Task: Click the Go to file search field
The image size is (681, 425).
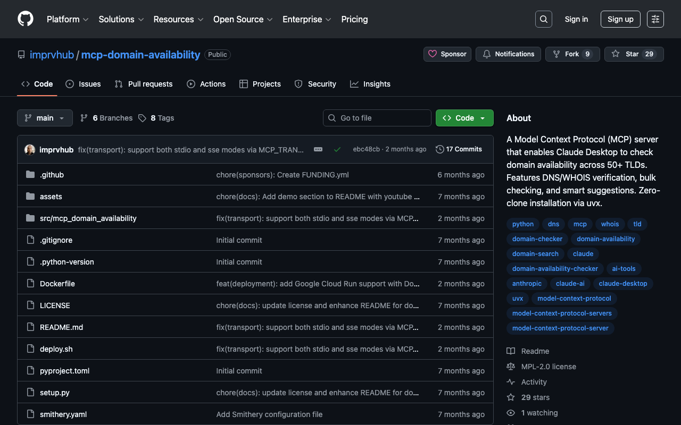Action: click(377, 118)
